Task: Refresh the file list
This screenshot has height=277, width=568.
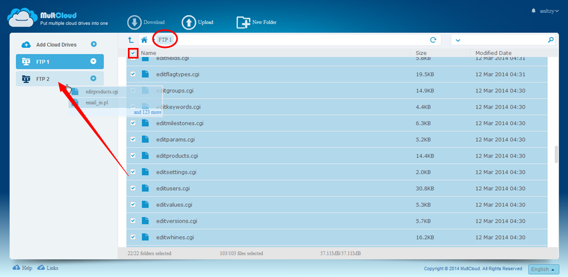Action: pyautogui.click(x=433, y=40)
